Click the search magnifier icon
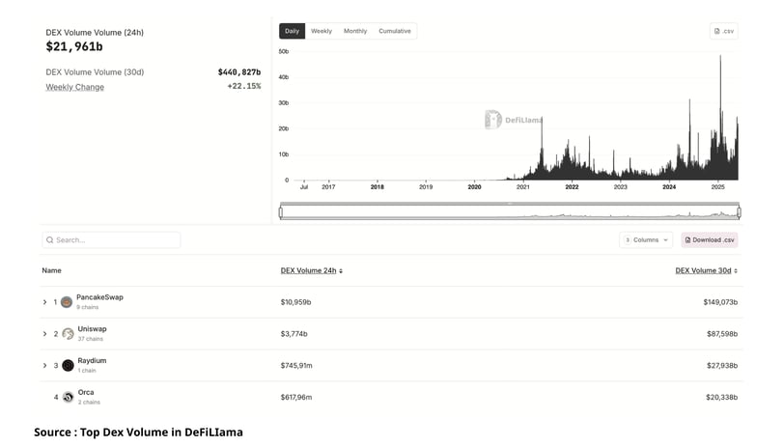Image resolution: width=784 pixels, height=446 pixels. [50, 240]
